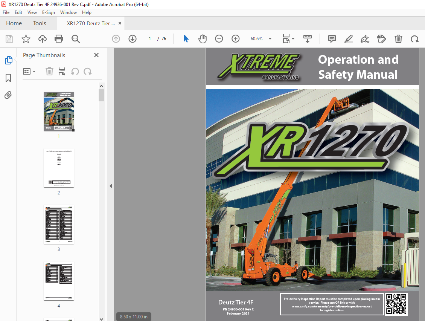Close the Page Thumbnails panel
This screenshot has width=425, height=321.
pos(96,55)
